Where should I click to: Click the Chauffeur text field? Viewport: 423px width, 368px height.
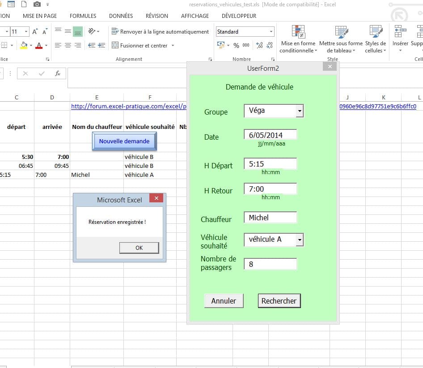[x=270, y=218]
